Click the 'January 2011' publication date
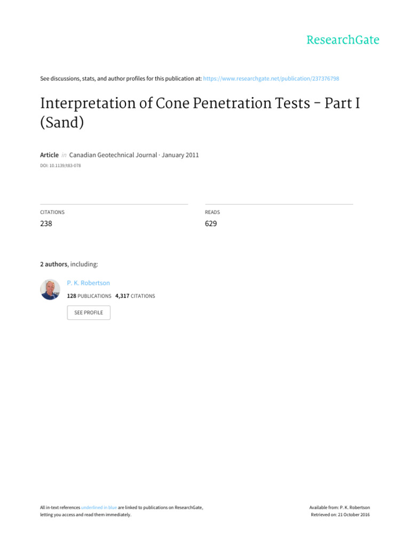 tap(179, 155)
